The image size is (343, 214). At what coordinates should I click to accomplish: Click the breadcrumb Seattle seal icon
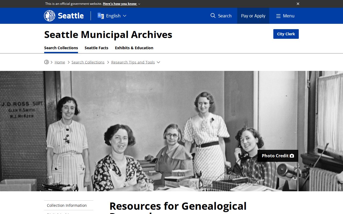point(47,62)
